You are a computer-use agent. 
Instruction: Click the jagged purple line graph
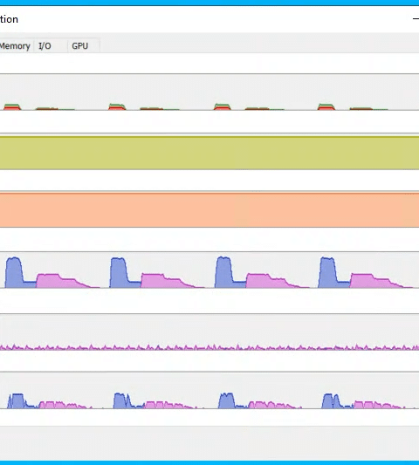[x=209, y=347]
